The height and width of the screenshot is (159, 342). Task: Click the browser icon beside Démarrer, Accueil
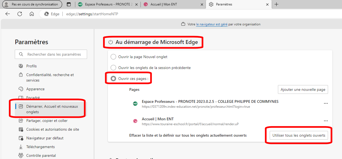(x=21, y=106)
